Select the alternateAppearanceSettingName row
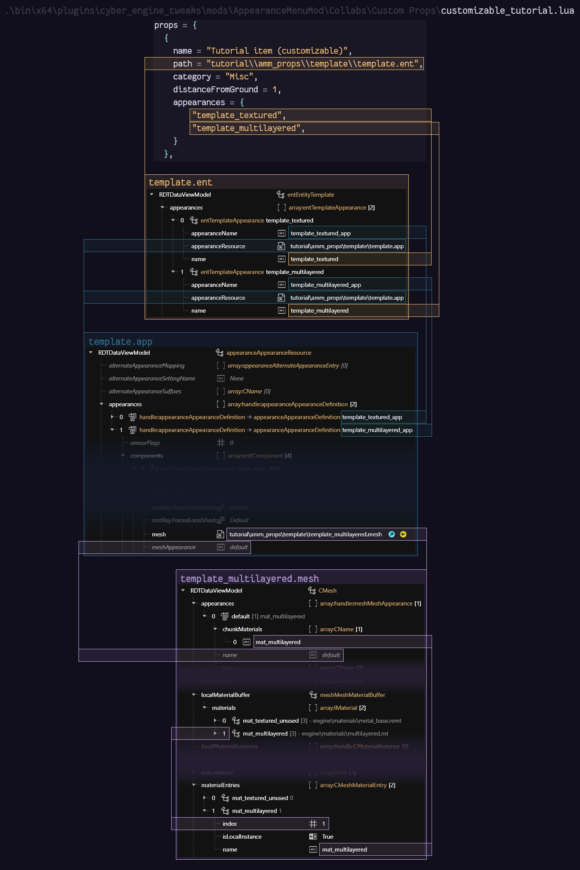 152,378
